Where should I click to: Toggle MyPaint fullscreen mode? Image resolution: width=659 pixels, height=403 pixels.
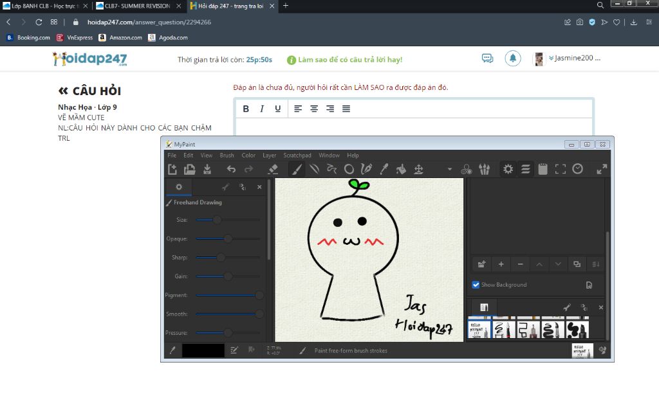click(561, 169)
